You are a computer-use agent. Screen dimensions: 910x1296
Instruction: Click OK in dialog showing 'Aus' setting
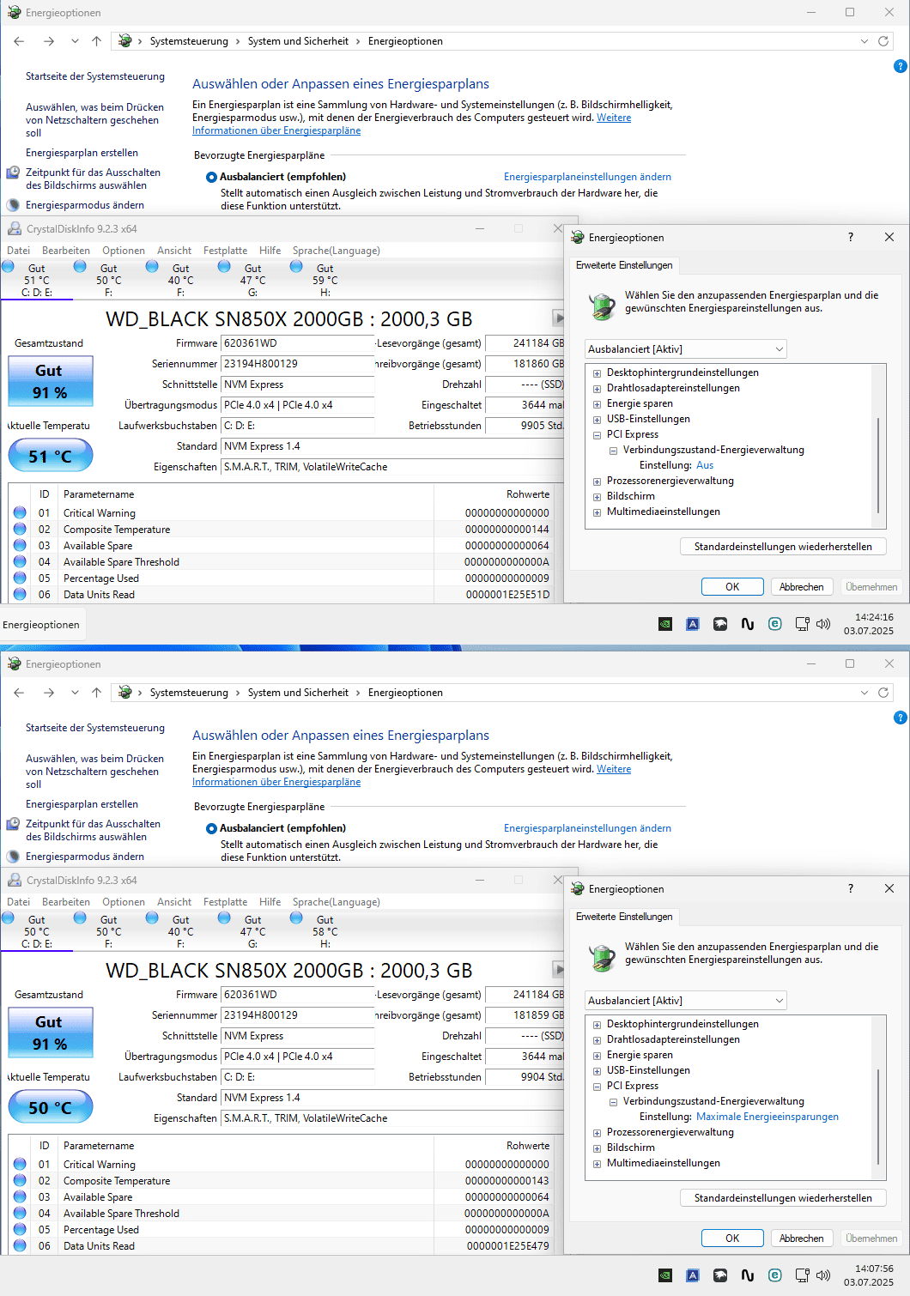732,587
